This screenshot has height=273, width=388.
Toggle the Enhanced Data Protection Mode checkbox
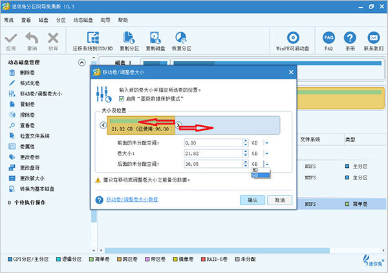[122, 99]
